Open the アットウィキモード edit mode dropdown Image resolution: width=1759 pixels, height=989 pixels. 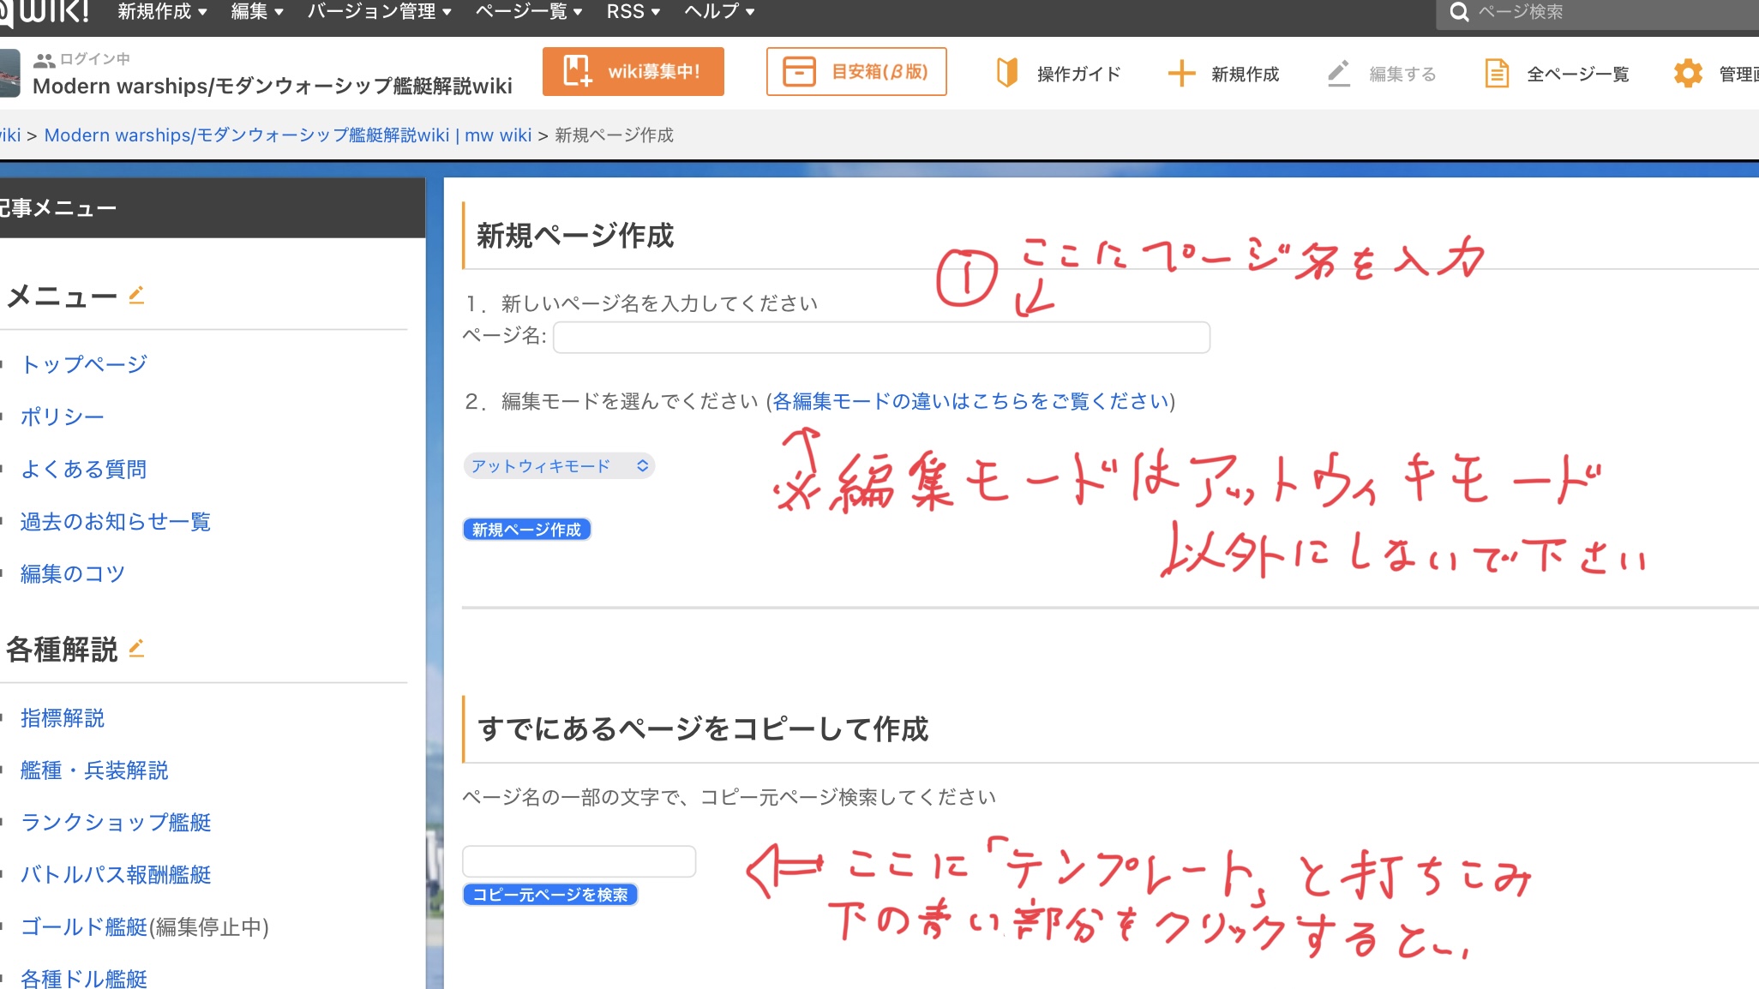[559, 465]
